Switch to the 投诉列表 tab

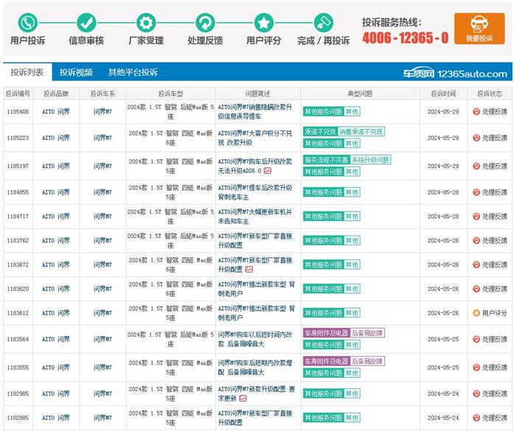click(27, 72)
